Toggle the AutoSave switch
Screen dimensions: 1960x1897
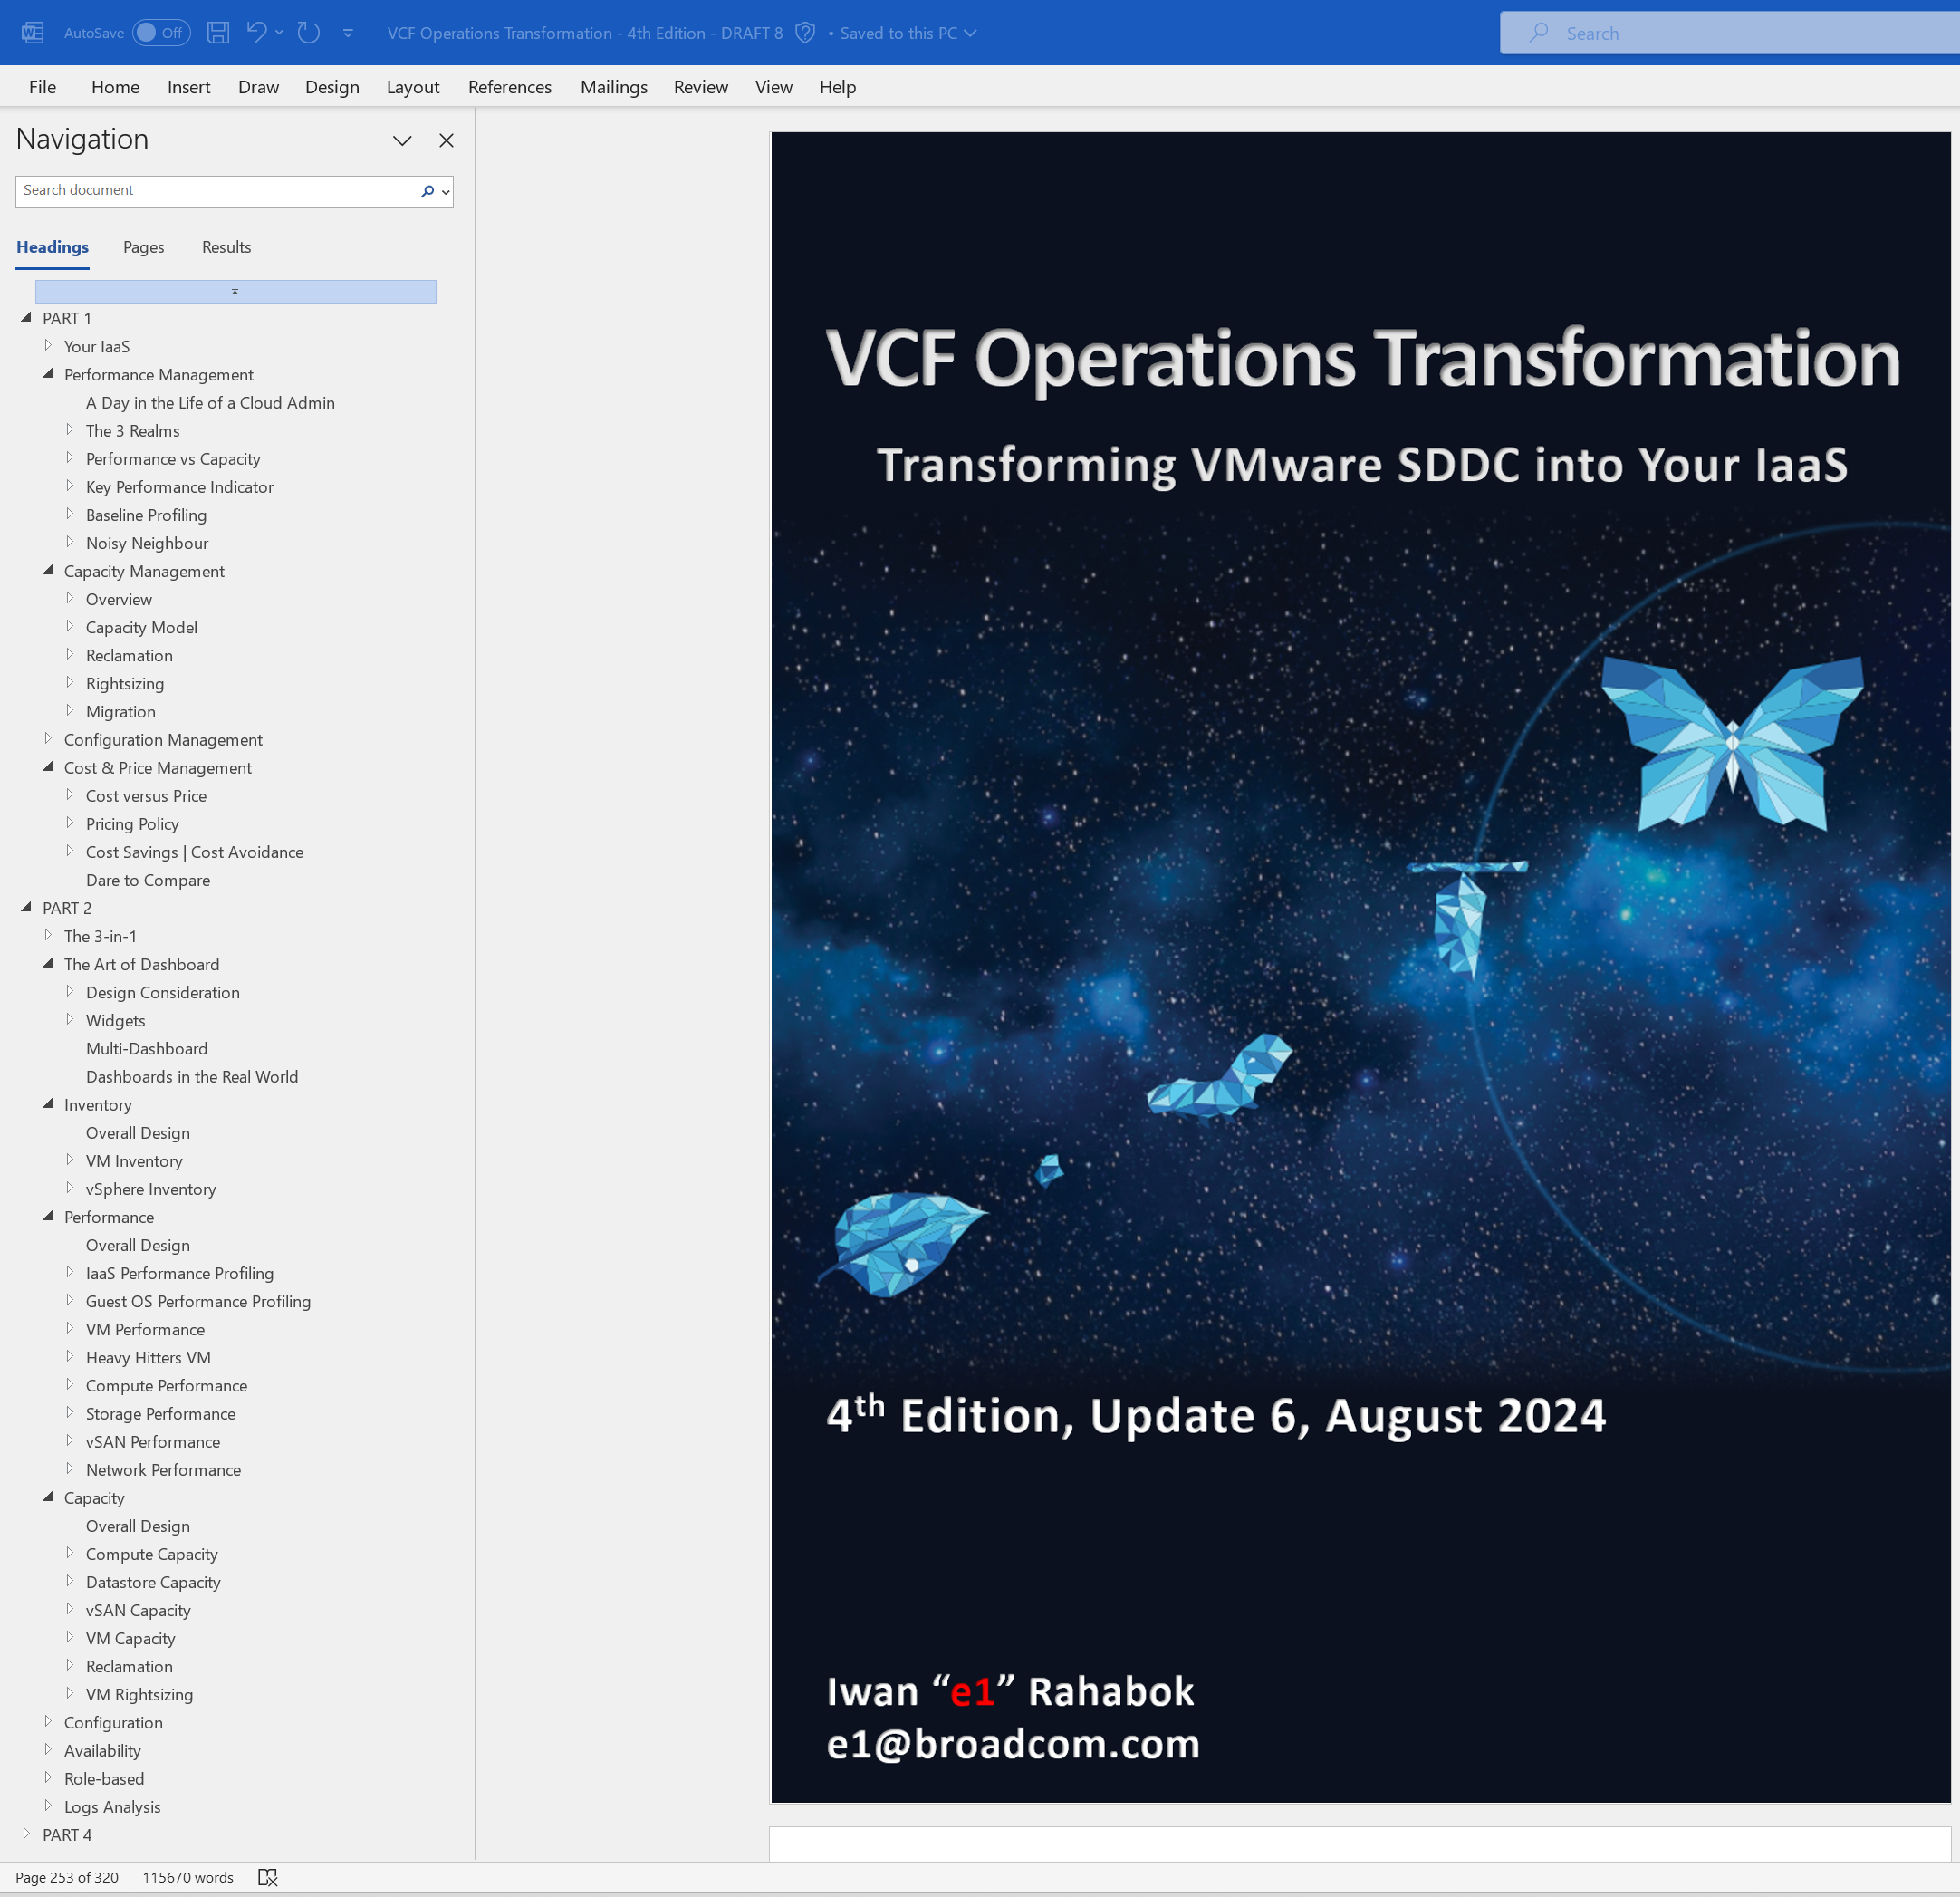coord(161,33)
